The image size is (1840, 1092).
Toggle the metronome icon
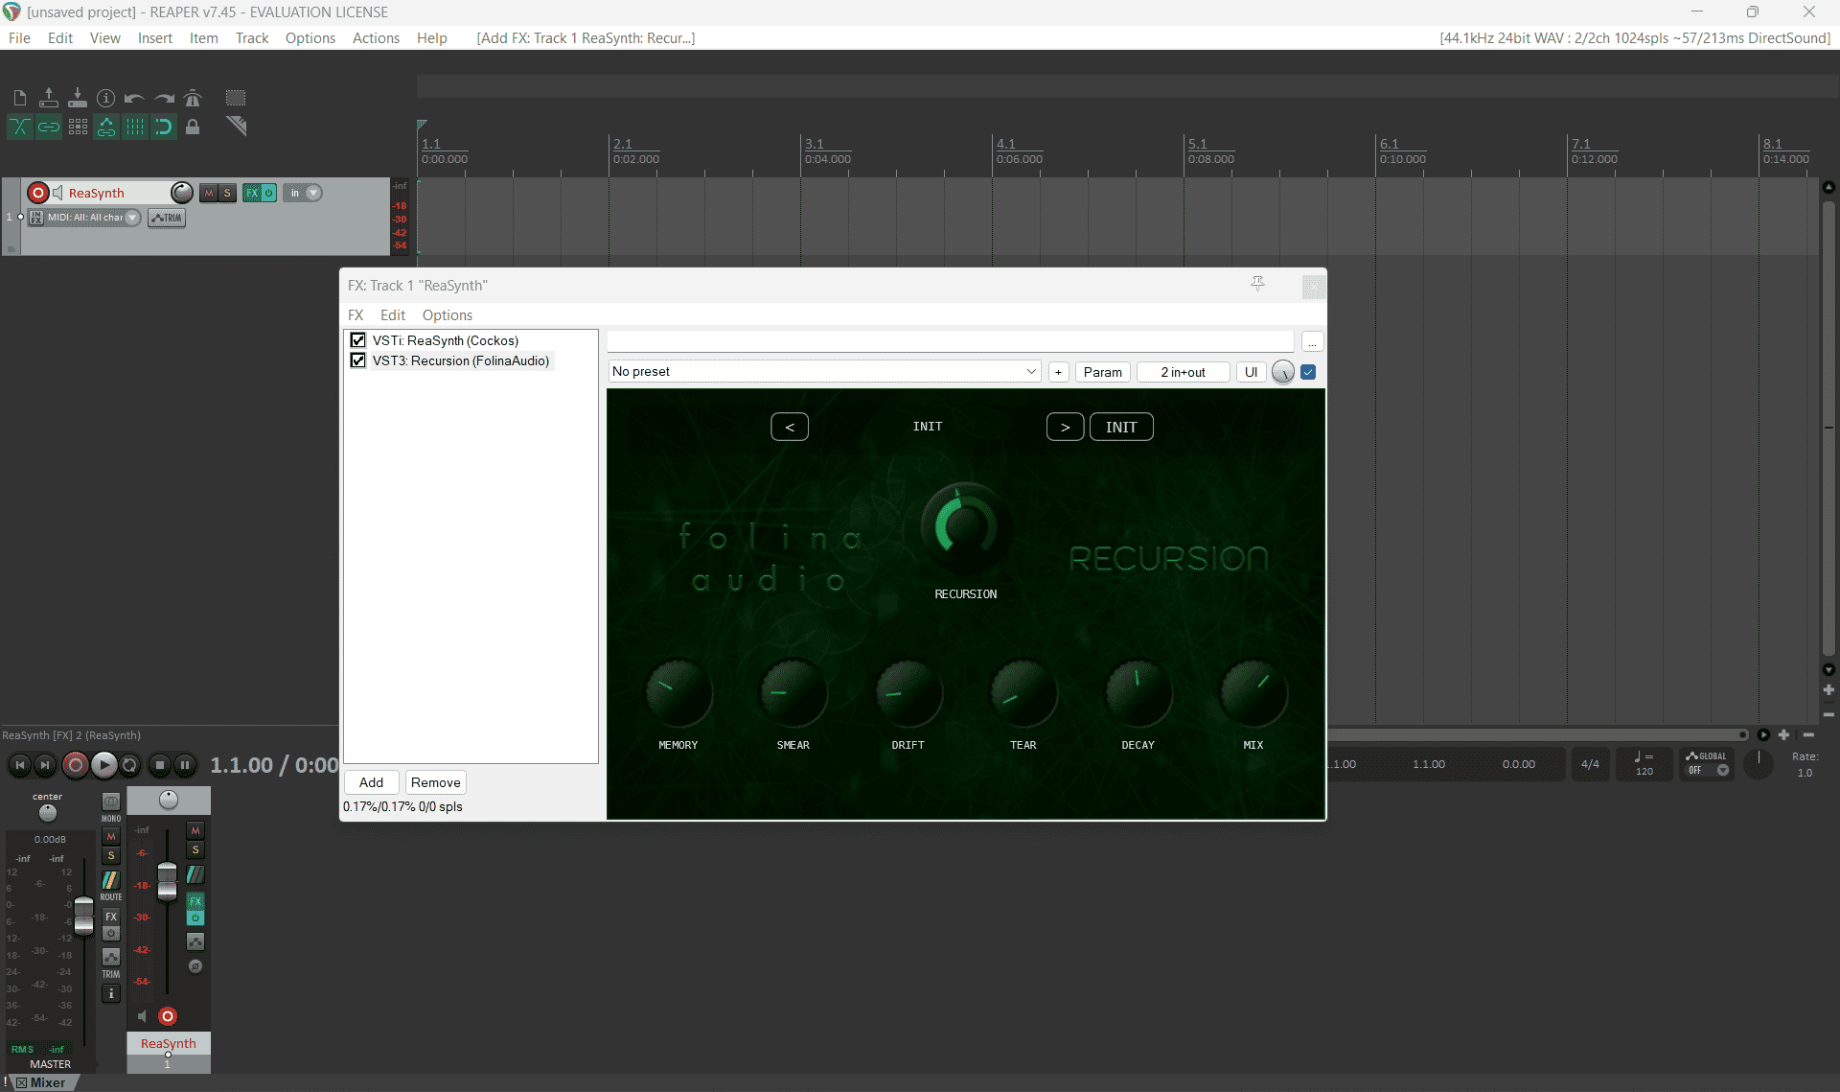(x=193, y=98)
